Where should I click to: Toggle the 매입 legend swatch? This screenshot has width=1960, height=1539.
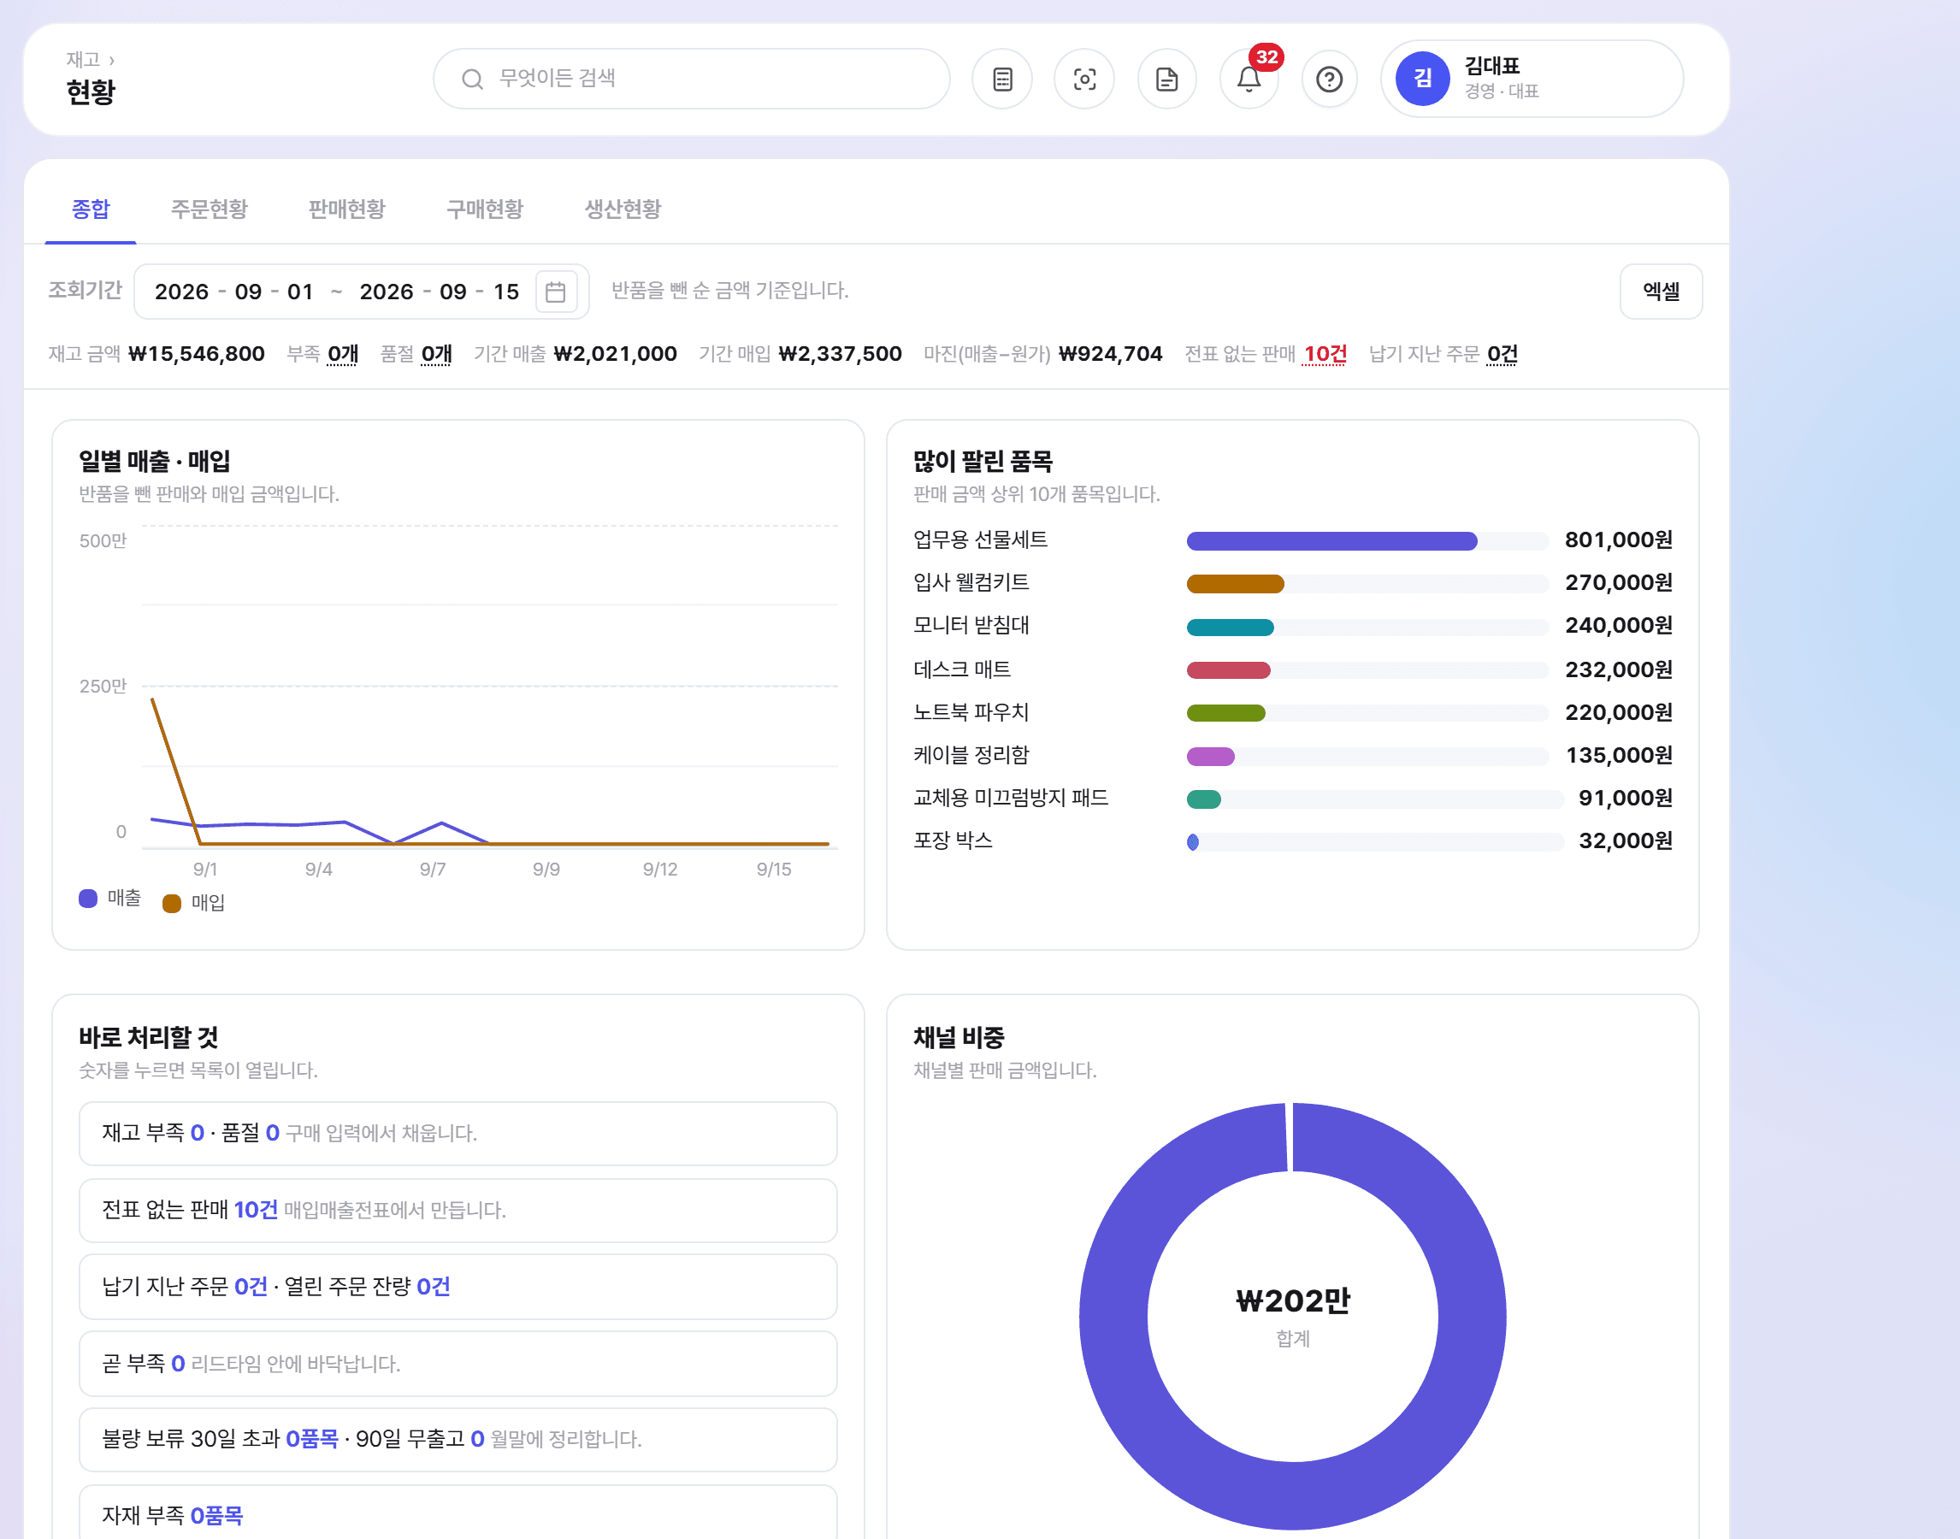click(171, 903)
